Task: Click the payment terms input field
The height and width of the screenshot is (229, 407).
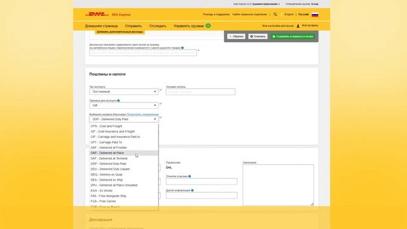Action: pyautogui.click(x=201, y=92)
